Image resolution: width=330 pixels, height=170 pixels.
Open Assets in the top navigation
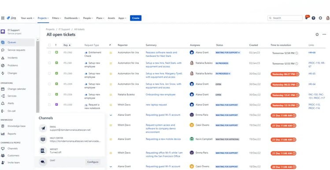pyautogui.click(x=111, y=18)
